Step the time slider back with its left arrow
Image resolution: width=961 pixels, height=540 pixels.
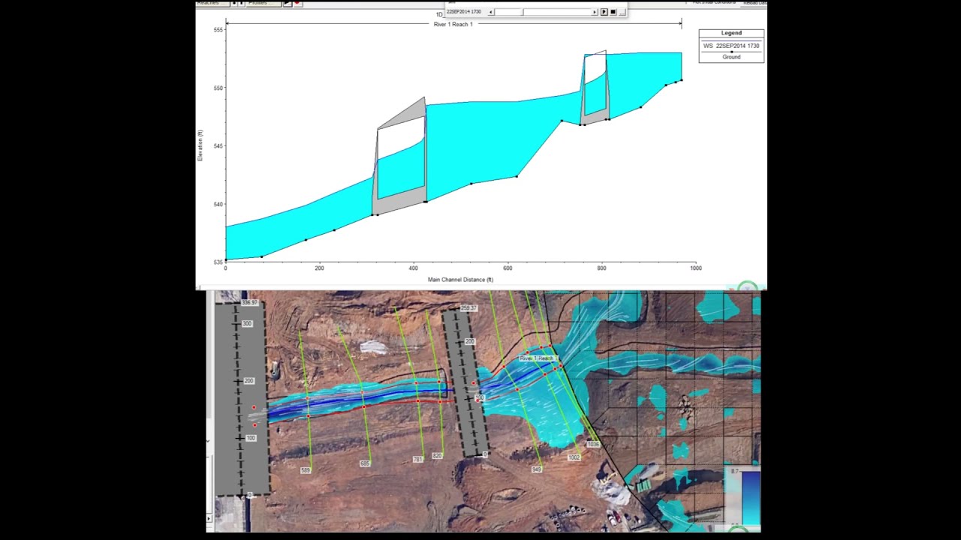pyautogui.click(x=491, y=12)
